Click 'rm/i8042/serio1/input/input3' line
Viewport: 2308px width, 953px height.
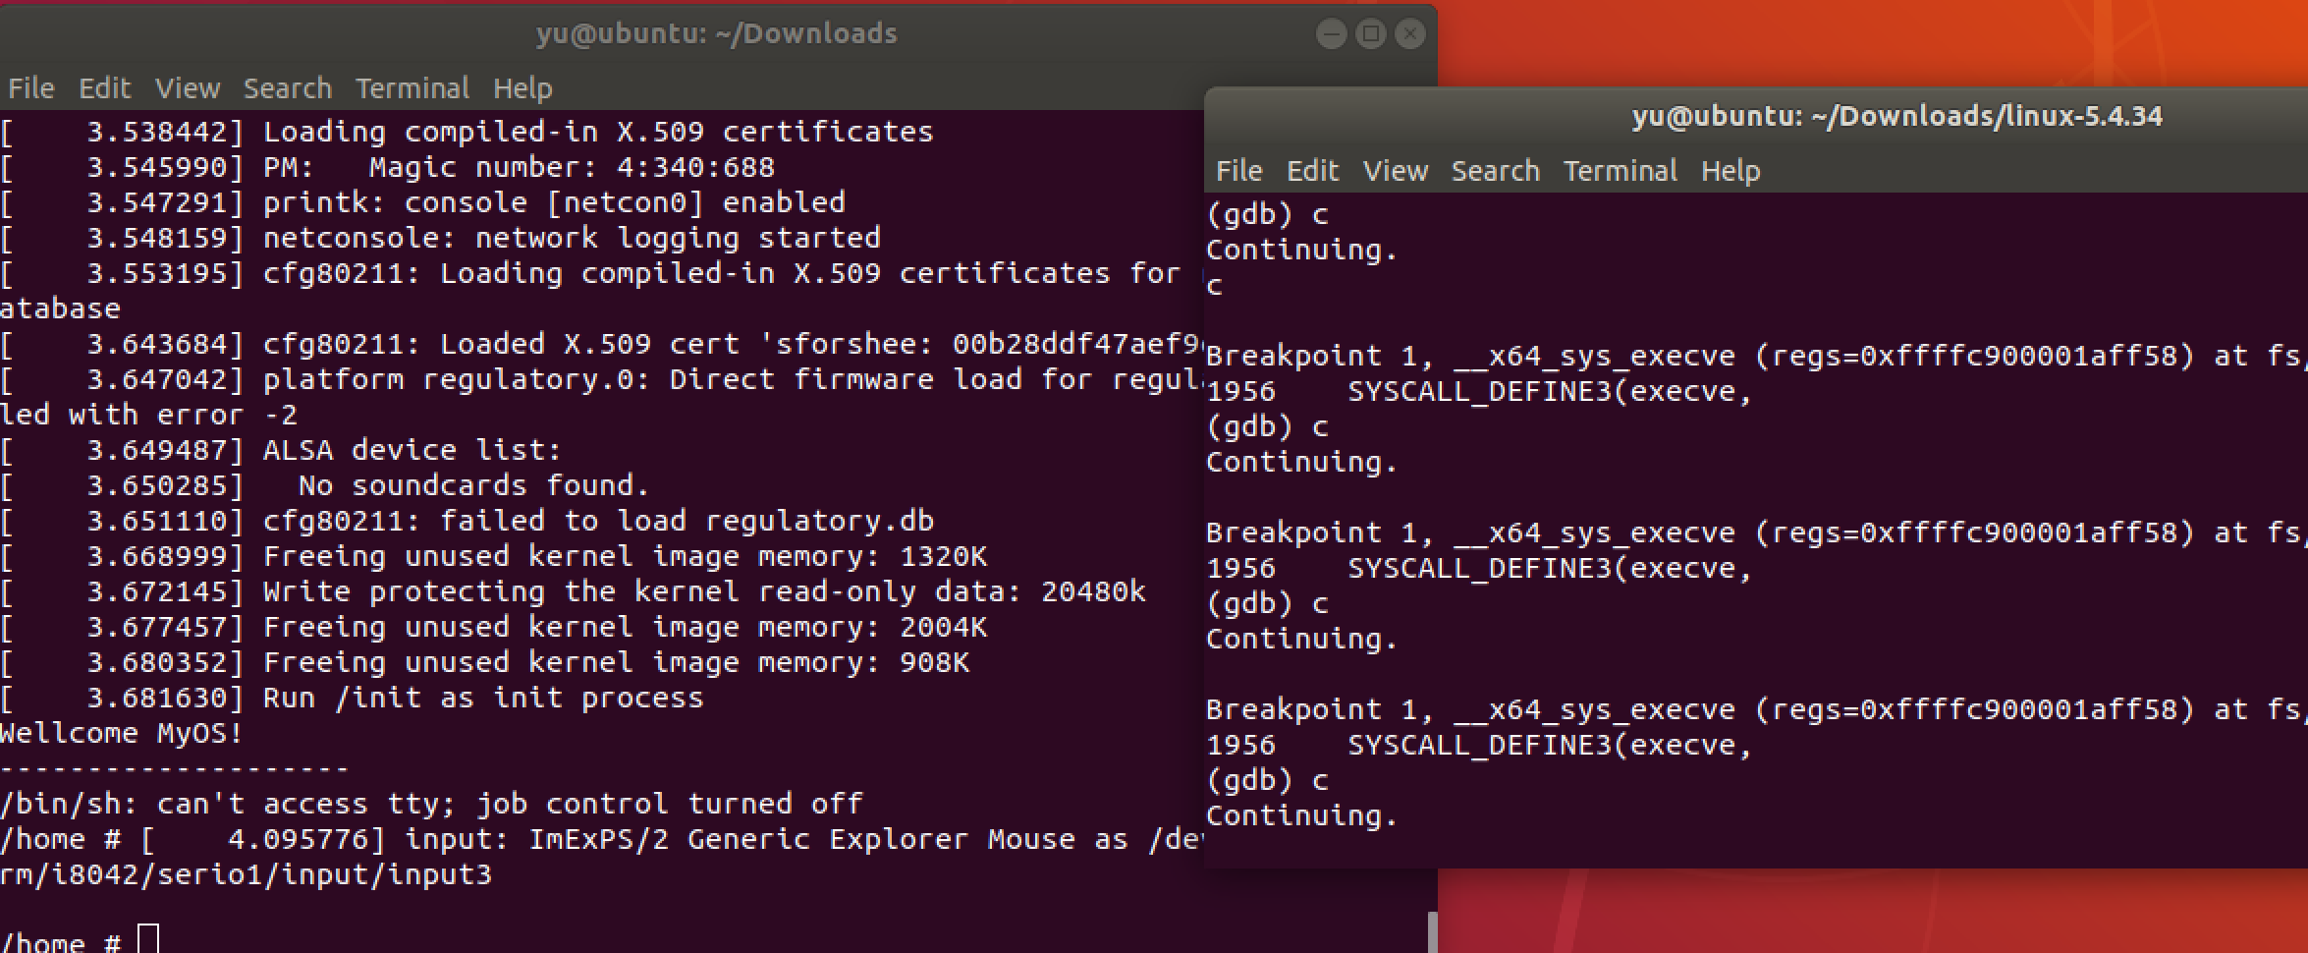(x=246, y=874)
